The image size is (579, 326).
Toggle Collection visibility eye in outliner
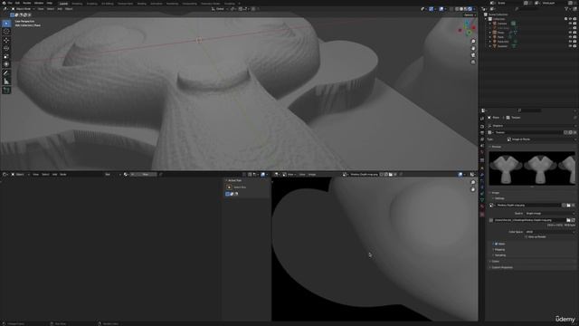click(570, 19)
